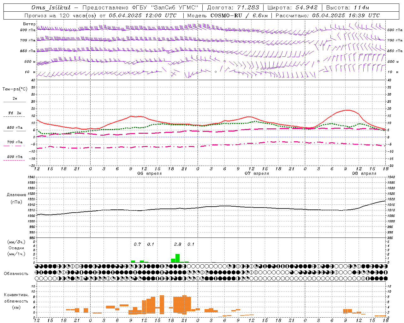Click the station name Oms_Isilkul in the header
Image resolution: width=404 pixels, height=323 pixels.
pyautogui.click(x=51, y=8)
